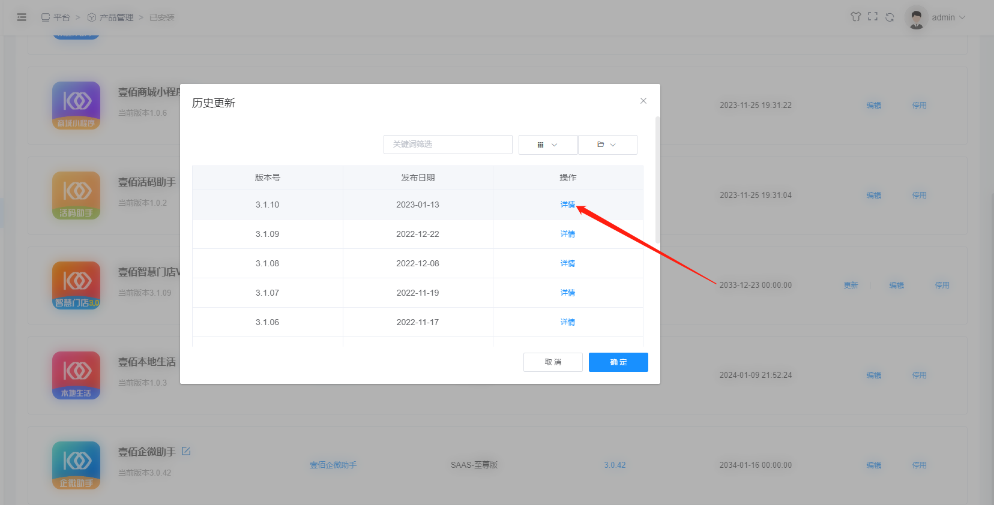994x505 pixels.
Task: Toggle fullscreen mode icon in header
Action: (x=873, y=17)
